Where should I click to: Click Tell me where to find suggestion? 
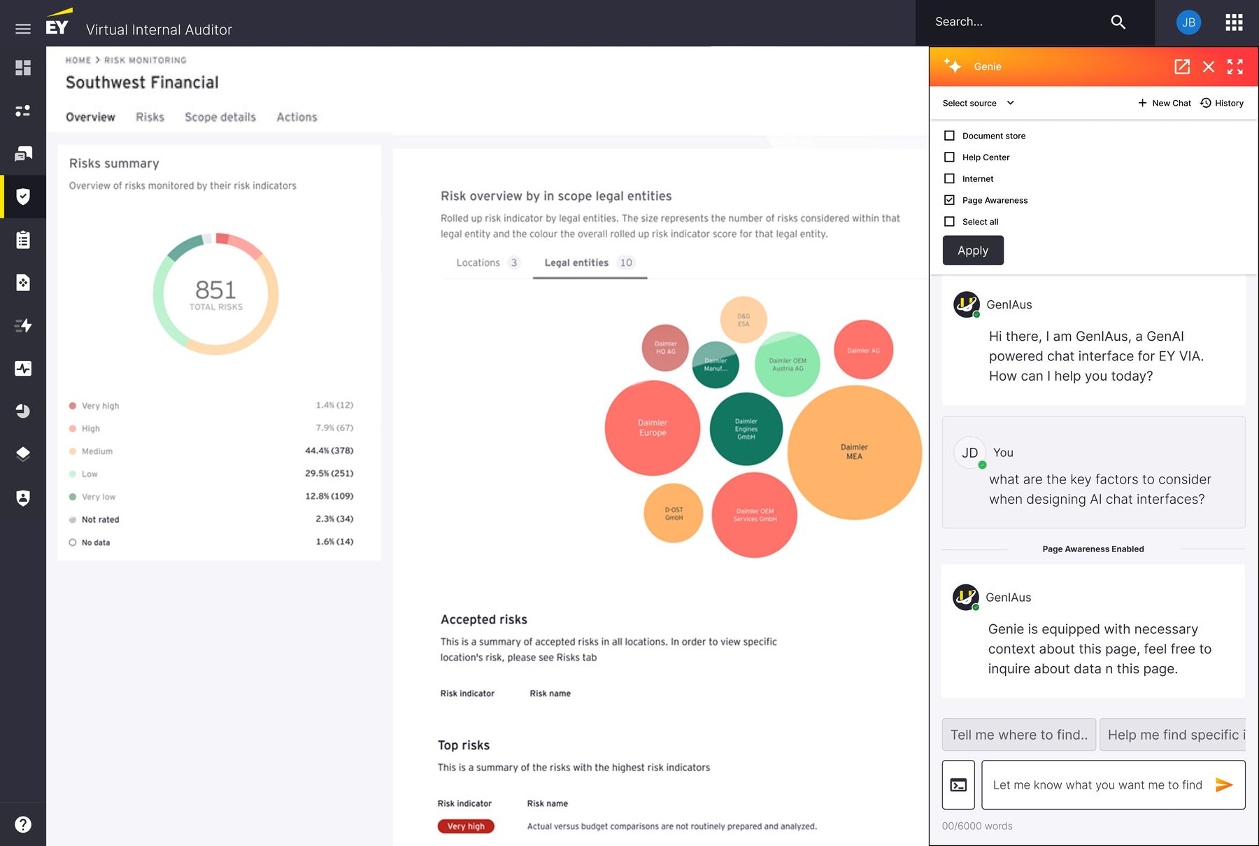coord(1018,735)
